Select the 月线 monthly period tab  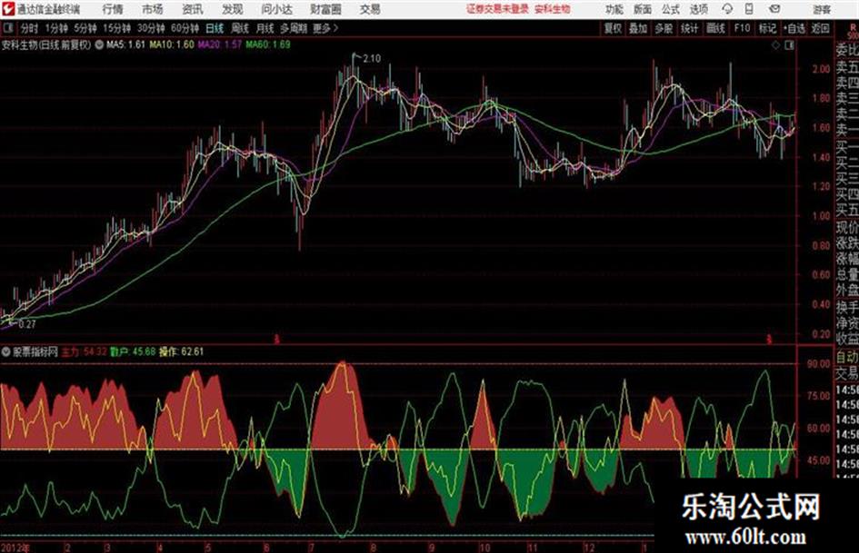(265, 28)
